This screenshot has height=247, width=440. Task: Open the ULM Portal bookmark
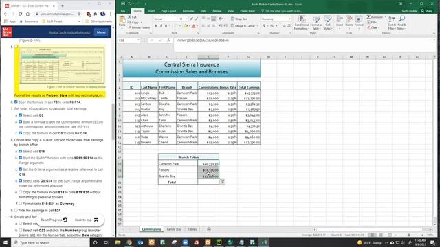point(52,21)
